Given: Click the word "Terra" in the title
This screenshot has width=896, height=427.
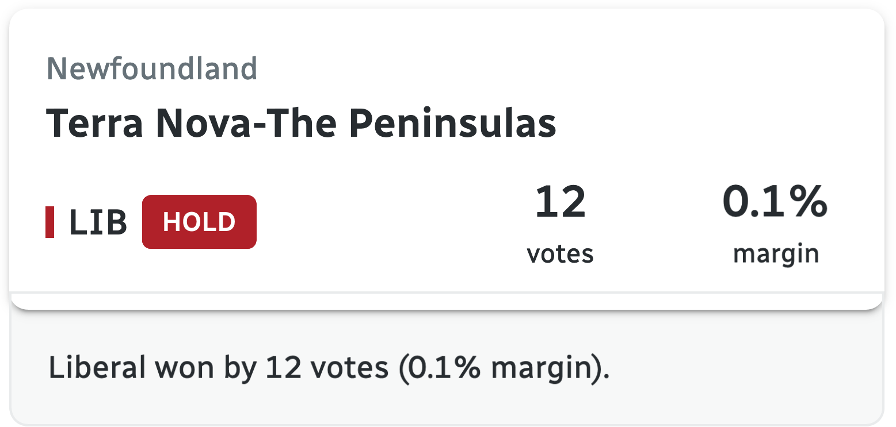Looking at the screenshot, I should pyautogui.click(x=94, y=124).
